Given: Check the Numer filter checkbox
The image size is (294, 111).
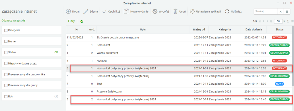Looking at the screenshot, I should pos(6,41).
